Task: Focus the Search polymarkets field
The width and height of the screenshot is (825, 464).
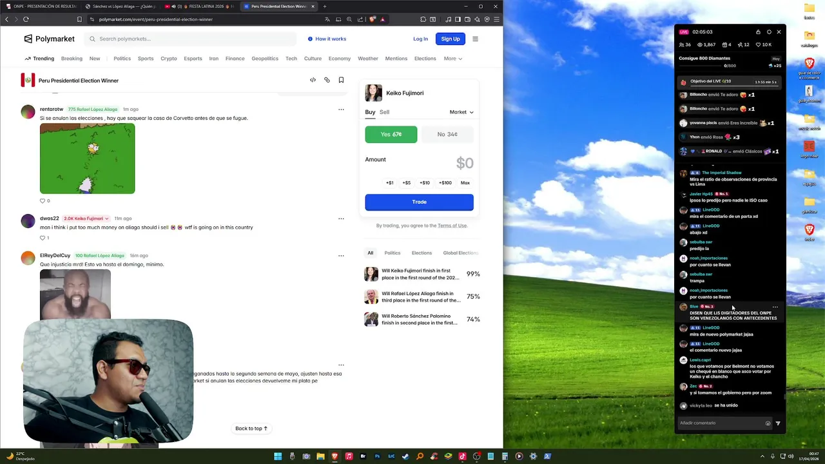Action: pyautogui.click(x=190, y=39)
